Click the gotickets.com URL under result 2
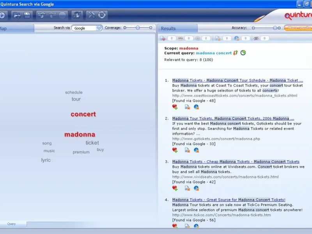Viewport: 312px width, 234px height. [216, 139]
